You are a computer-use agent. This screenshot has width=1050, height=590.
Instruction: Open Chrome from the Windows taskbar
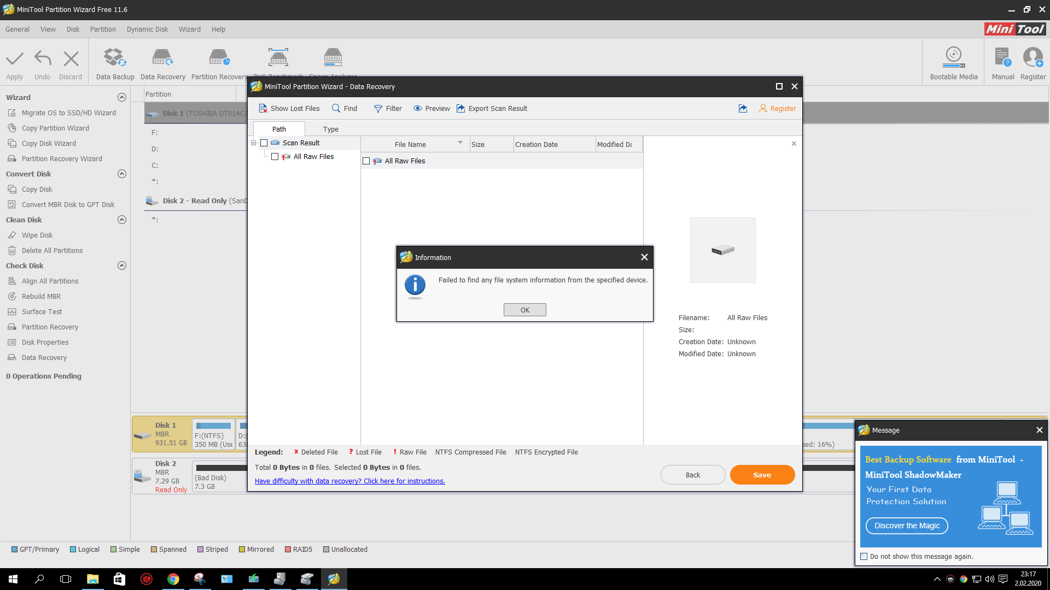173,579
